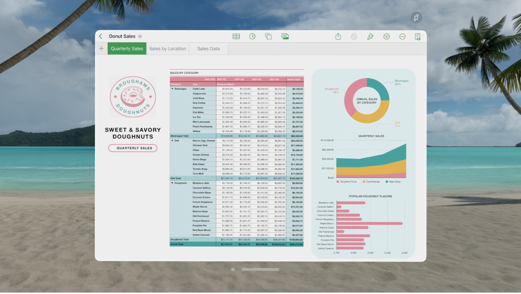Click the back chevron to exit spreadsheet
Screen dimensions: 521x294
coord(100,36)
